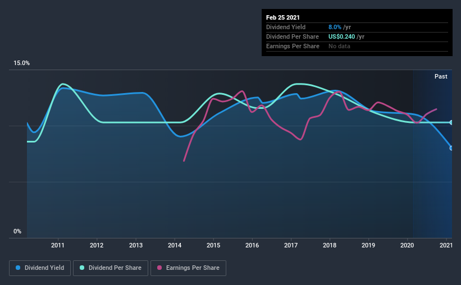Click the 2018 x-axis label
The width and height of the screenshot is (461, 285).
point(330,245)
